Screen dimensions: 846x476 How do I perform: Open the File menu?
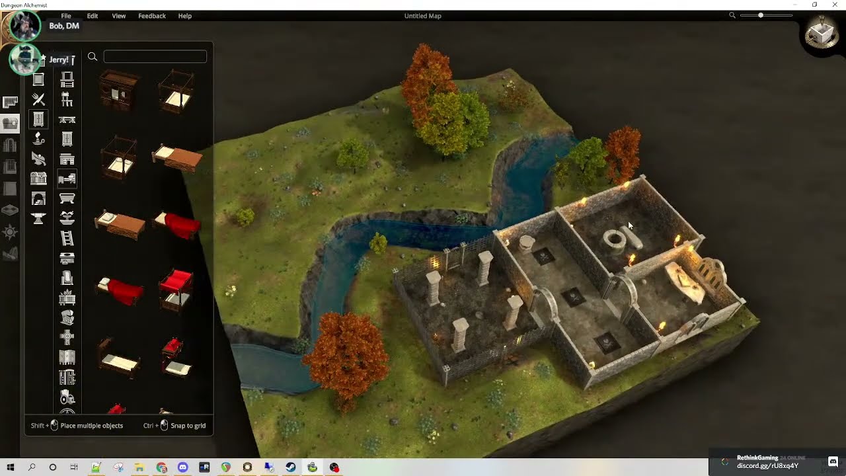(66, 16)
